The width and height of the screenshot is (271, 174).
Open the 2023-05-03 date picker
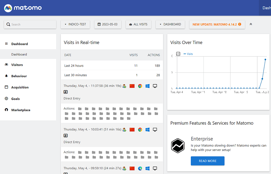[108, 24]
